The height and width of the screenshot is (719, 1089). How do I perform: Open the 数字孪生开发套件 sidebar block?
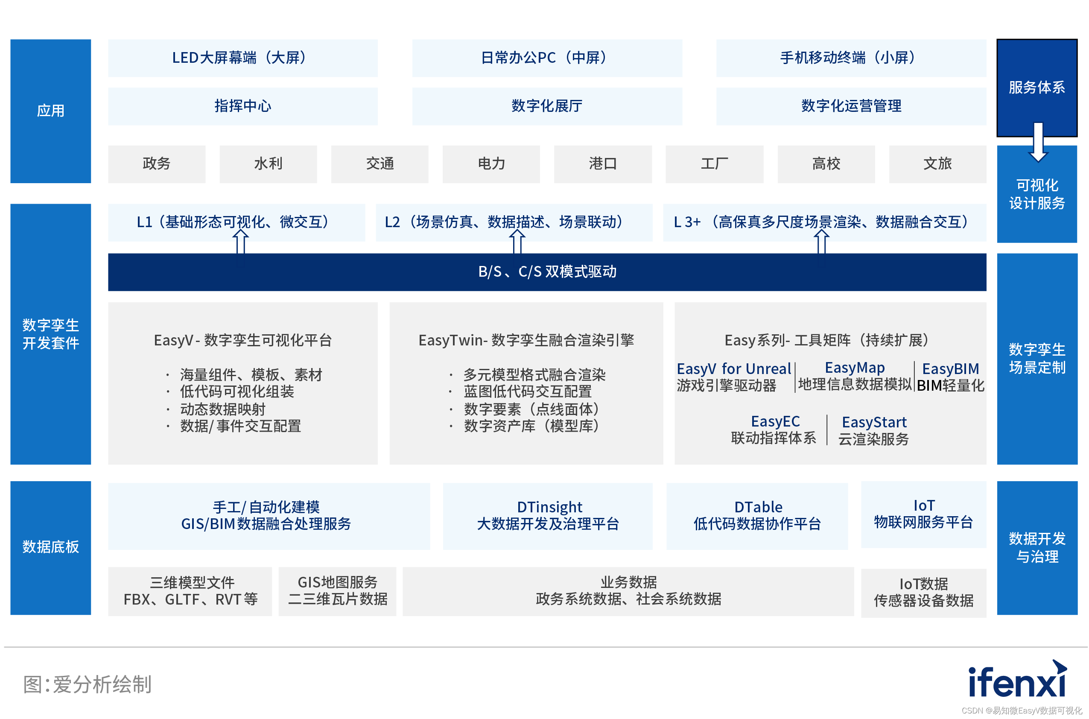coord(50,334)
